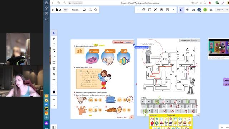Zoom out with the minus button
The height and width of the screenshot is (129, 229).
tap(222, 128)
